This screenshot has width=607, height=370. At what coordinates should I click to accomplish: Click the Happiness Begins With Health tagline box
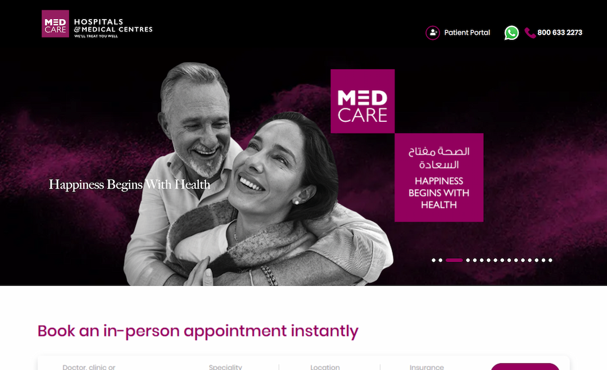pos(439,177)
